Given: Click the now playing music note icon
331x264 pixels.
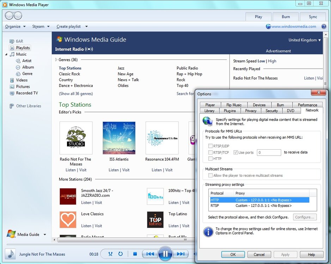Looking at the screenshot, I should point(11,254).
